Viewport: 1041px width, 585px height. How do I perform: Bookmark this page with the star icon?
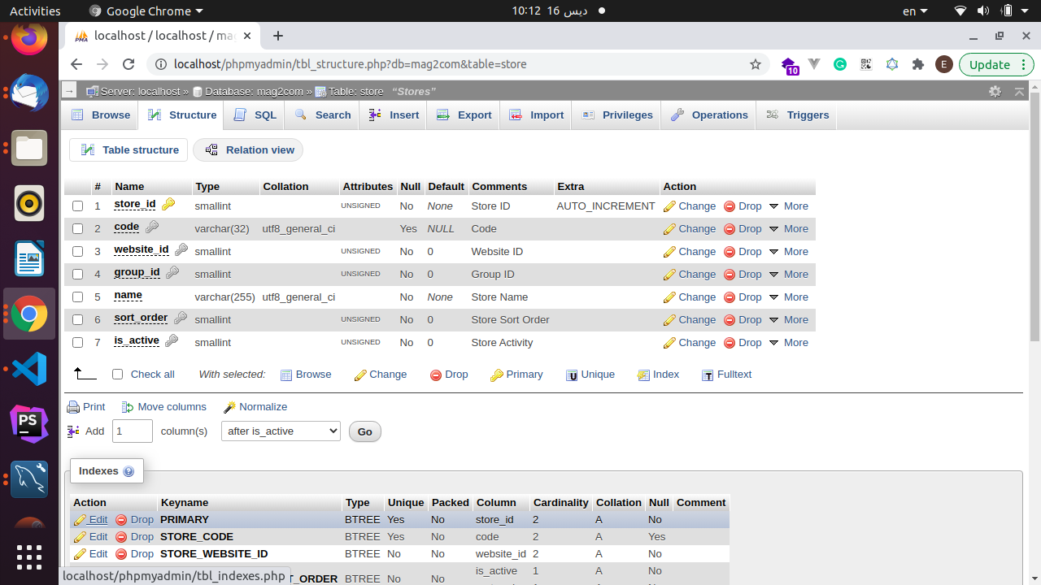(x=756, y=64)
